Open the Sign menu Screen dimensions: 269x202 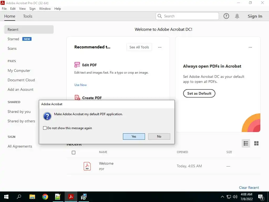click(x=32, y=9)
